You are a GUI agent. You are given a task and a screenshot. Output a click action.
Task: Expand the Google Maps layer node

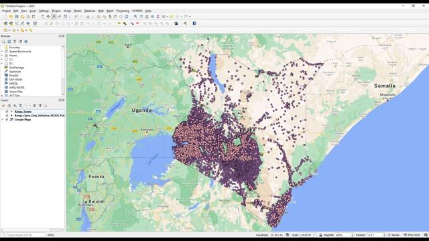point(3,120)
